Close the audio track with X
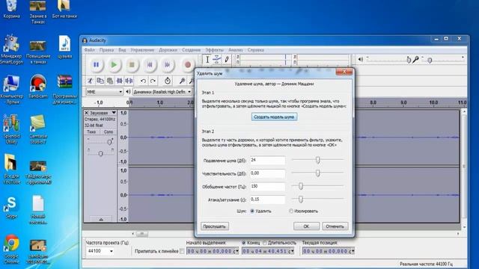The image size is (479, 269). (x=86, y=113)
